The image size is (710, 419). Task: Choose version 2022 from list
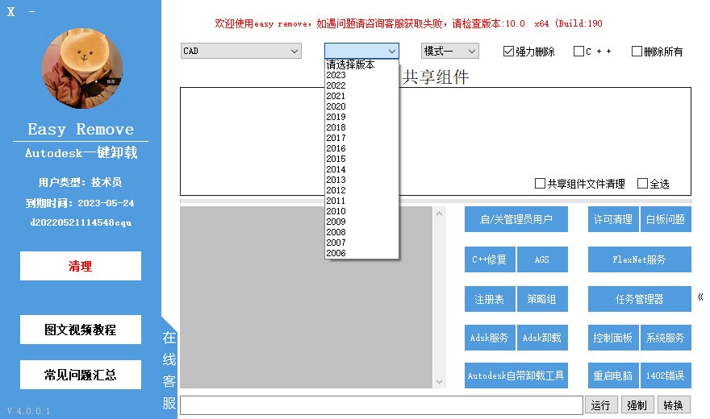tap(361, 85)
